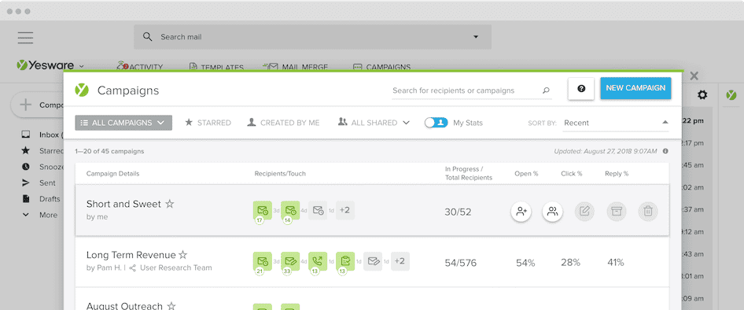Open the phone call touch in Long Term Revenue

(318, 261)
